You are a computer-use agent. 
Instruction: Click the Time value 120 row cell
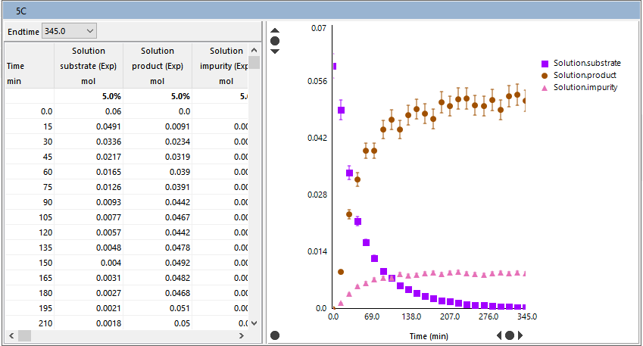pos(30,232)
